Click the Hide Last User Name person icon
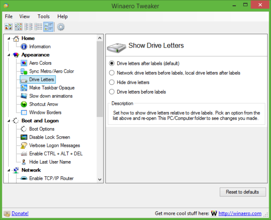This screenshot has height=220, width=271. click(x=24, y=162)
